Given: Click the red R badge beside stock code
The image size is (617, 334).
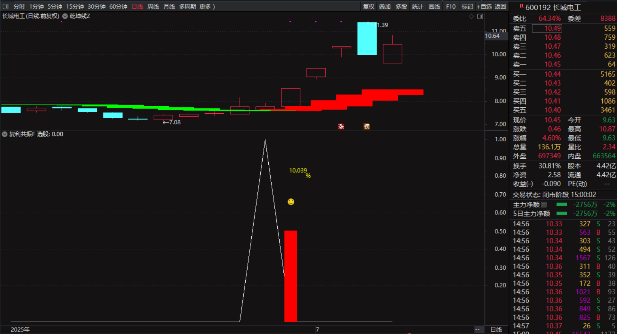Looking at the screenshot, I should 522,6.
